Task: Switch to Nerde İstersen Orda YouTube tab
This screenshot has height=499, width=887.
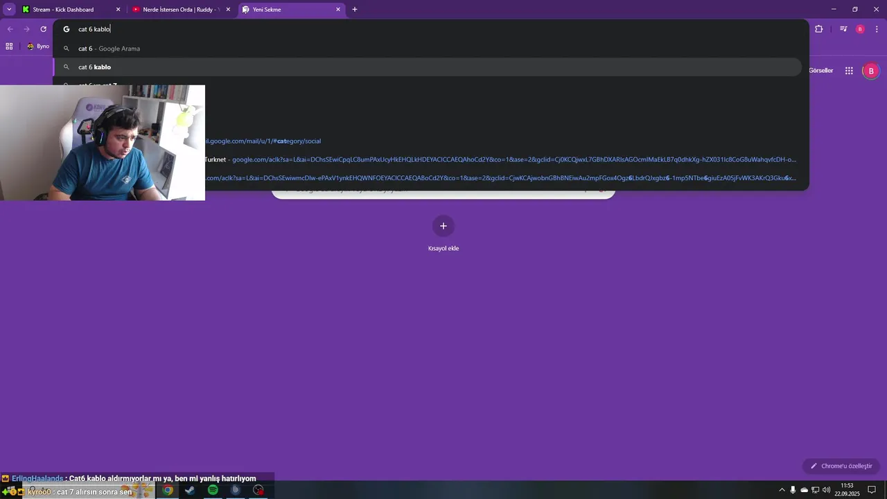Action: coord(181,10)
